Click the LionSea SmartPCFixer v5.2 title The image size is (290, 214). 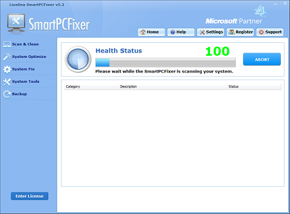[x=37, y=5]
